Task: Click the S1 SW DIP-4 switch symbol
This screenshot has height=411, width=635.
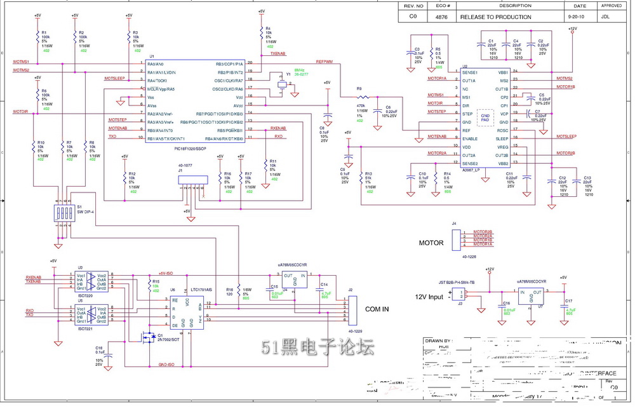Action: coord(63,213)
